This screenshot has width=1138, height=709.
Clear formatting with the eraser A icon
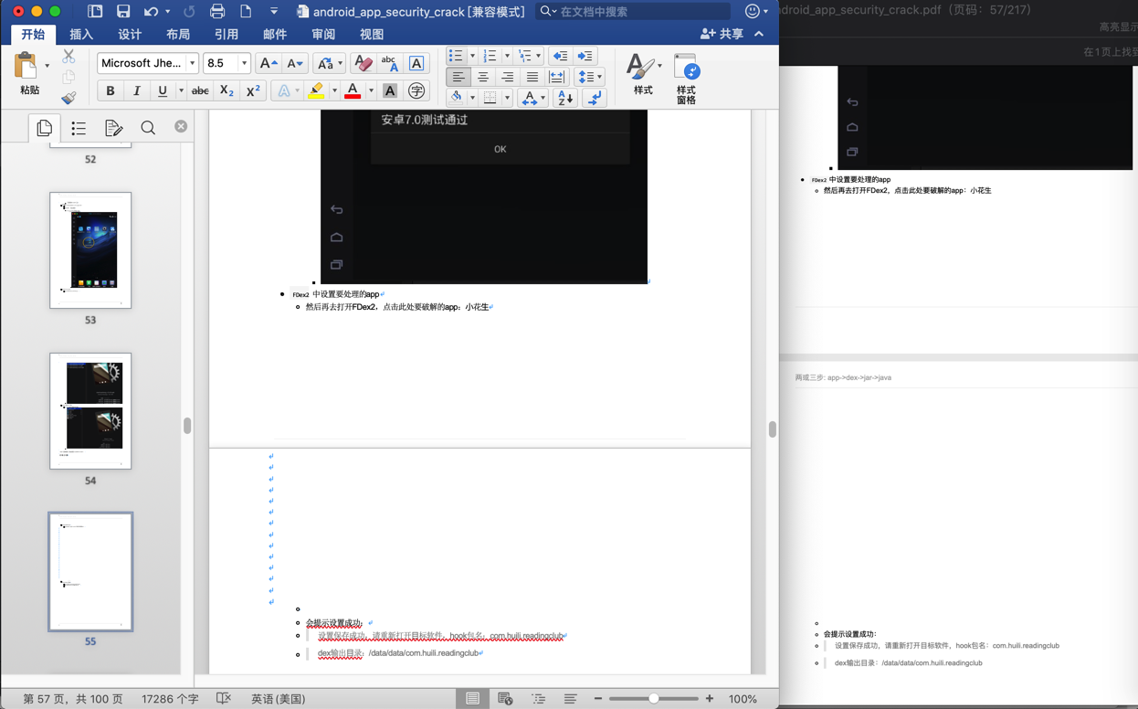click(363, 63)
